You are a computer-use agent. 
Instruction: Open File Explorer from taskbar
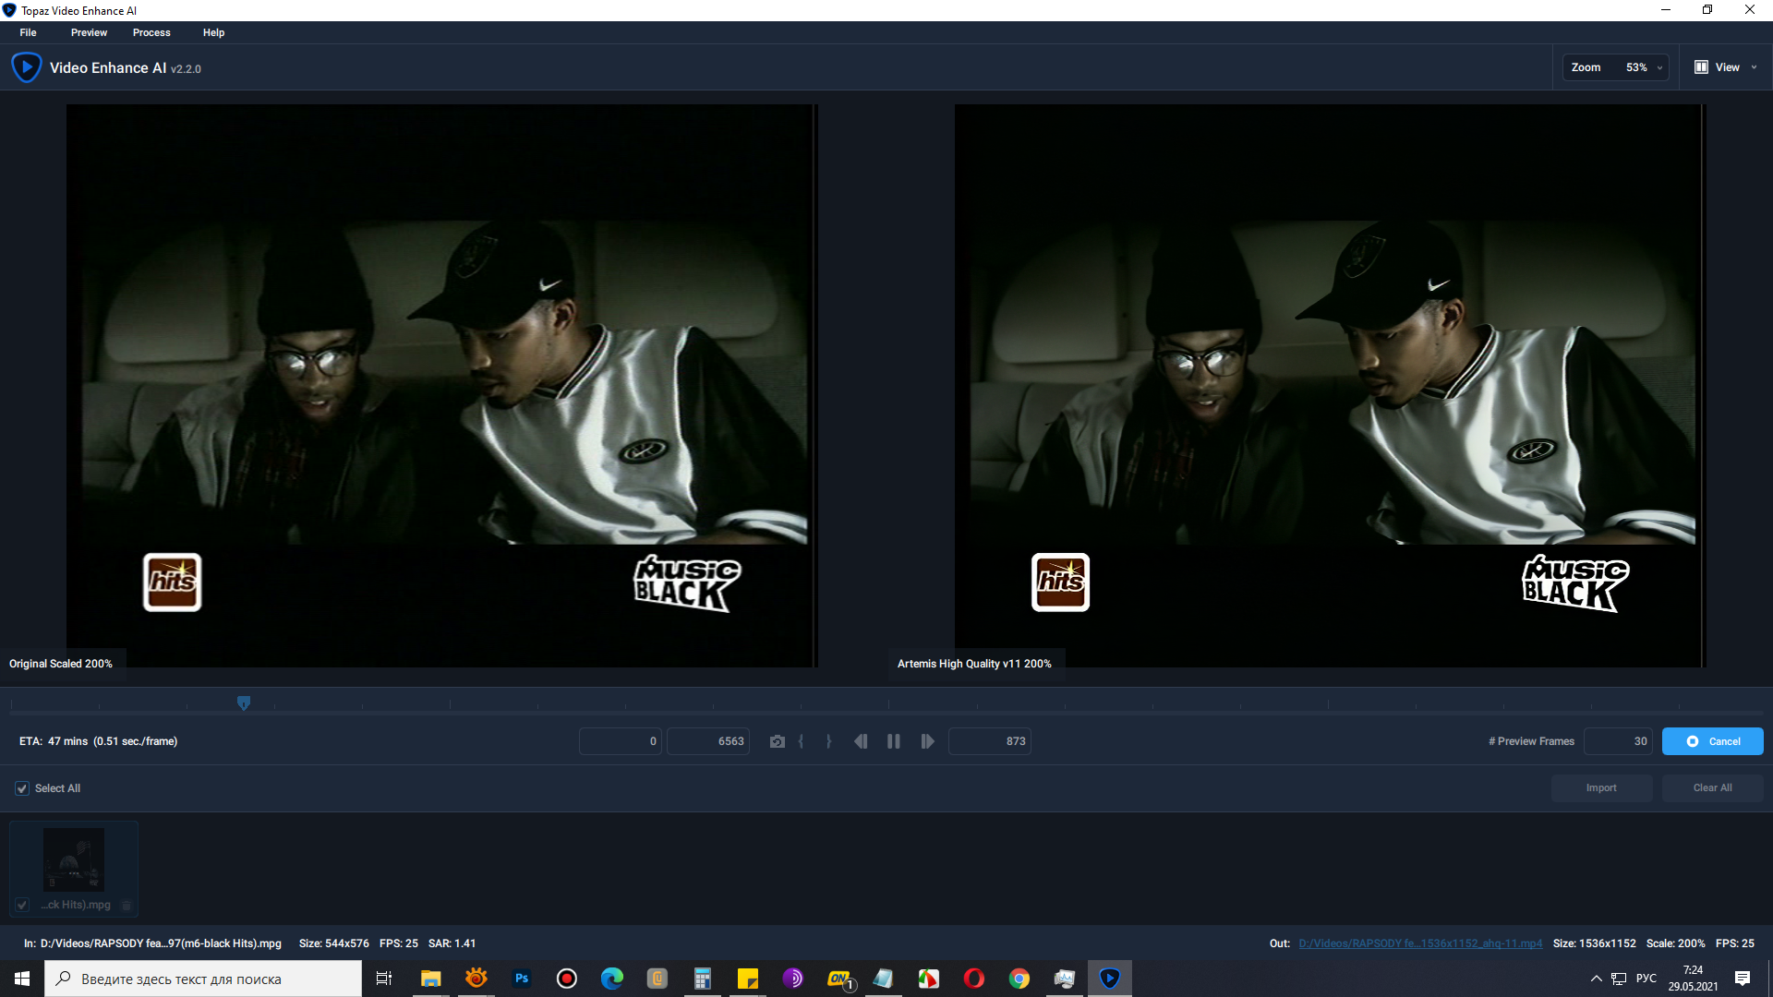[430, 979]
